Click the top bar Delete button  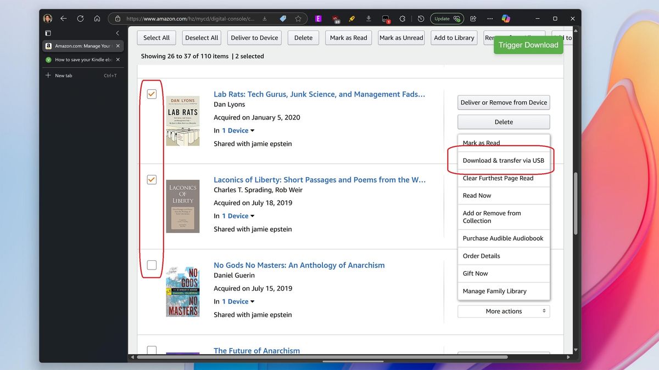[x=303, y=38]
